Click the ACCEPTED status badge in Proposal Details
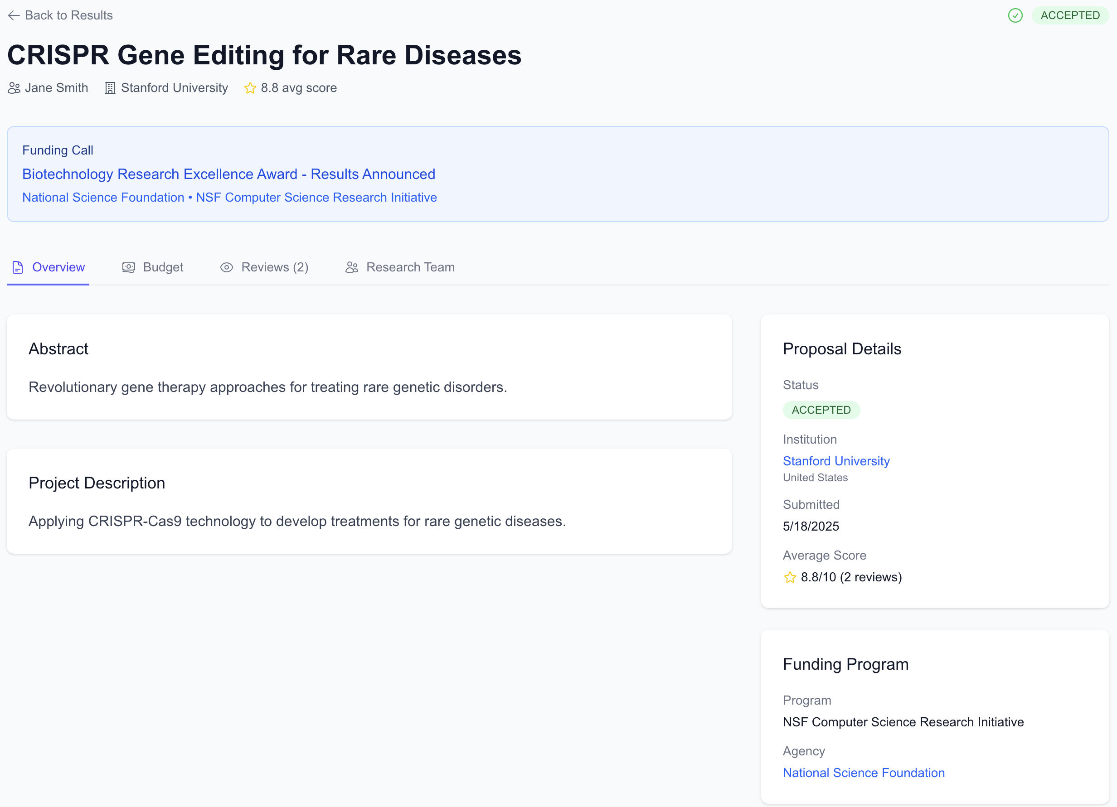Screen dimensions: 1117x807 click(821, 410)
